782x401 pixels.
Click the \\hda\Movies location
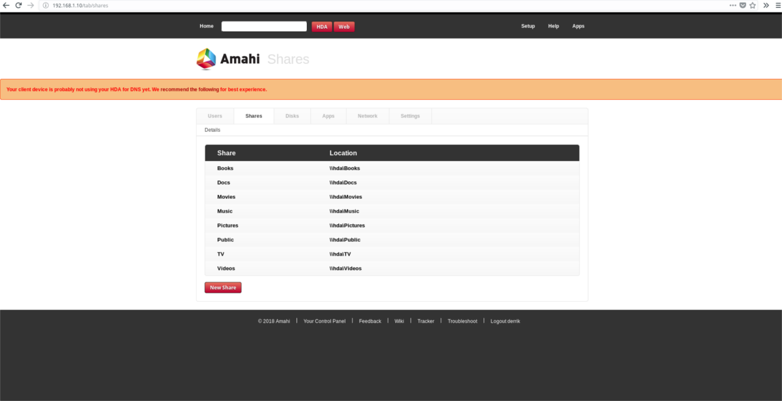(346, 197)
